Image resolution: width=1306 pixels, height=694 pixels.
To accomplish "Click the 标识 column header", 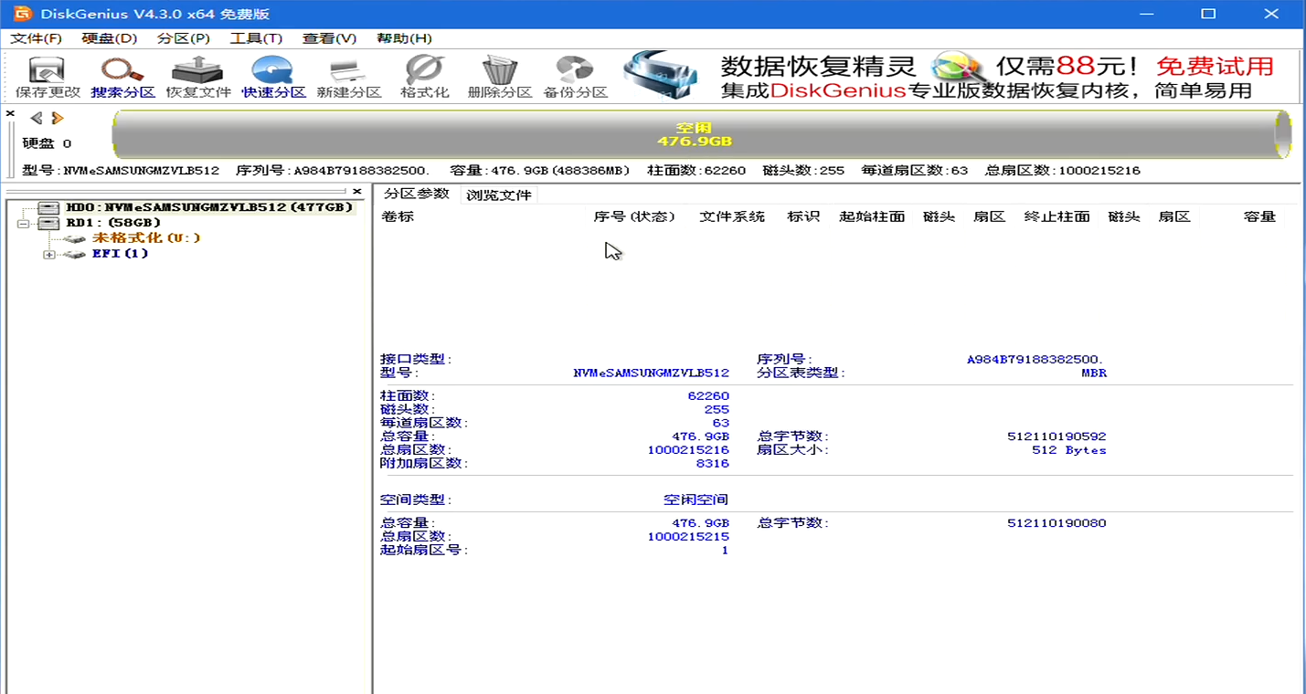I will [803, 216].
